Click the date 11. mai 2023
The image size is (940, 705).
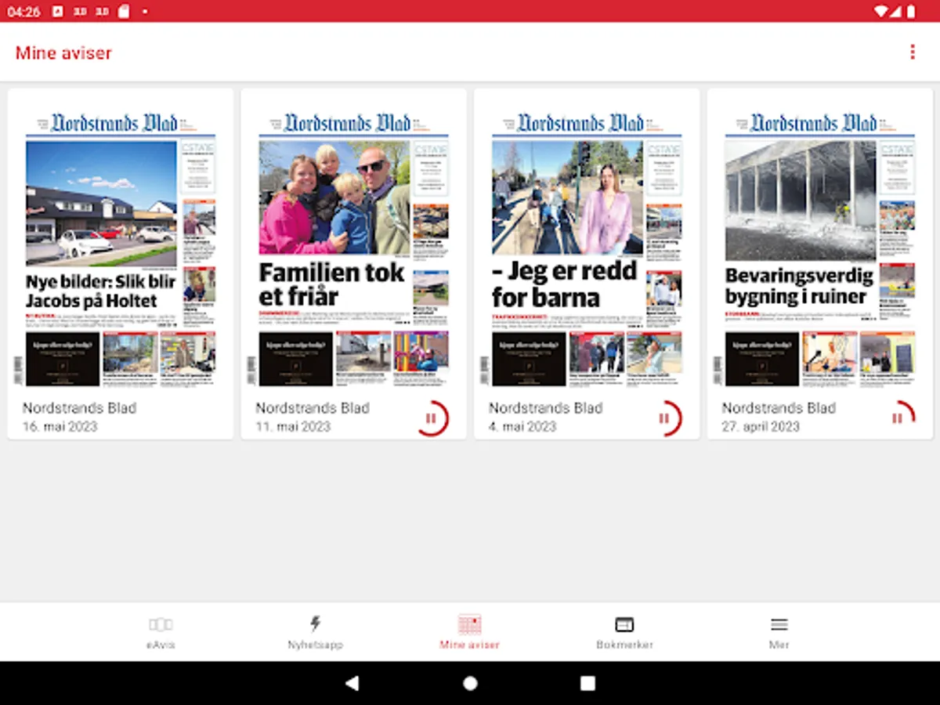(293, 427)
